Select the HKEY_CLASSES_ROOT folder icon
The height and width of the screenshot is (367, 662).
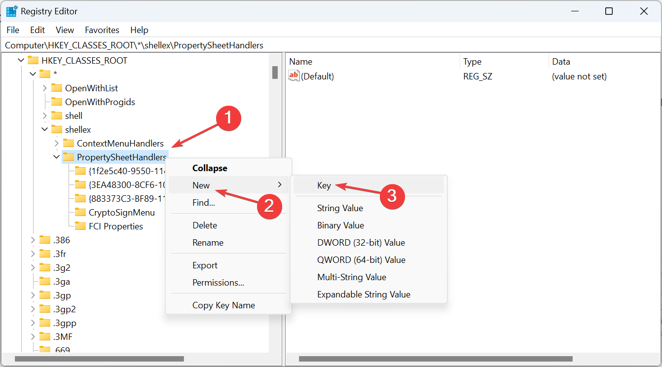33,60
